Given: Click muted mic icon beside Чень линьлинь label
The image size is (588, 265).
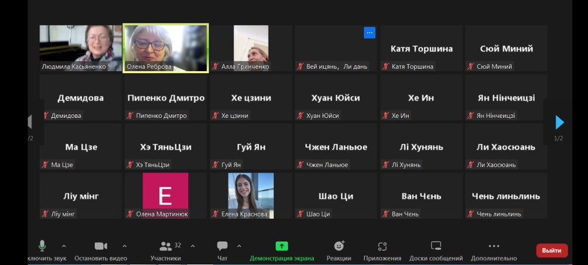Looking at the screenshot, I should click(471, 214).
